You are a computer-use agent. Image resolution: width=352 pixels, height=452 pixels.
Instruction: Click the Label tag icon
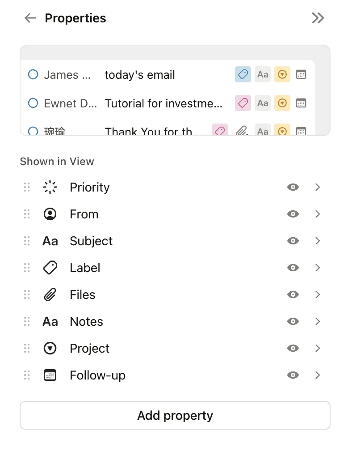point(50,268)
